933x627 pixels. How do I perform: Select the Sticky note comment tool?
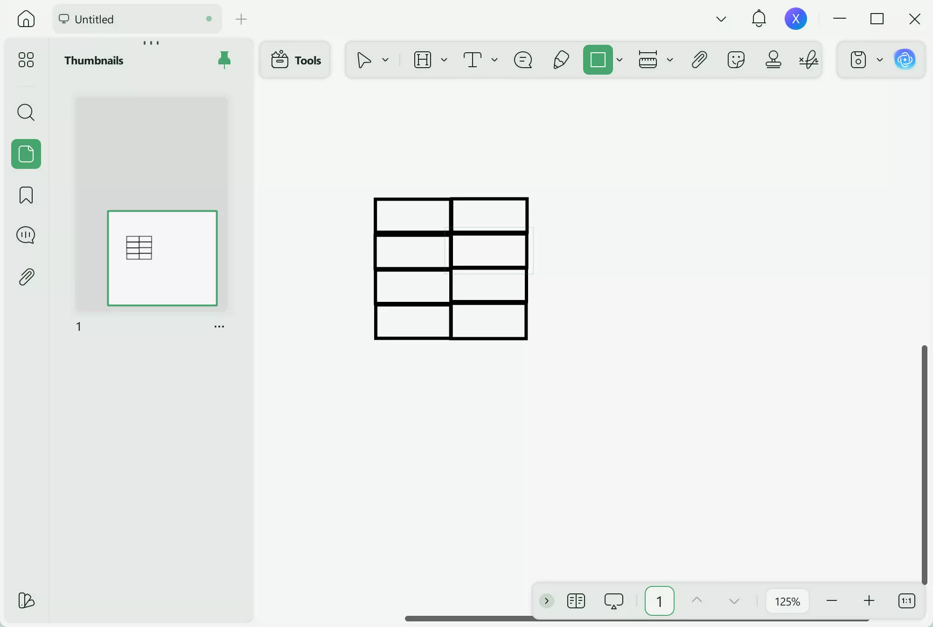click(x=523, y=60)
